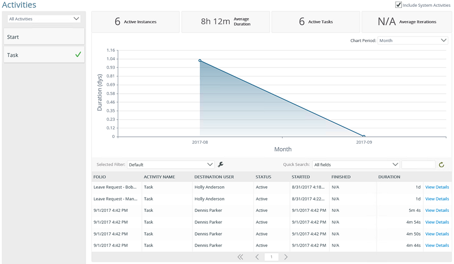Open the All Activities dropdown

coord(44,19)
